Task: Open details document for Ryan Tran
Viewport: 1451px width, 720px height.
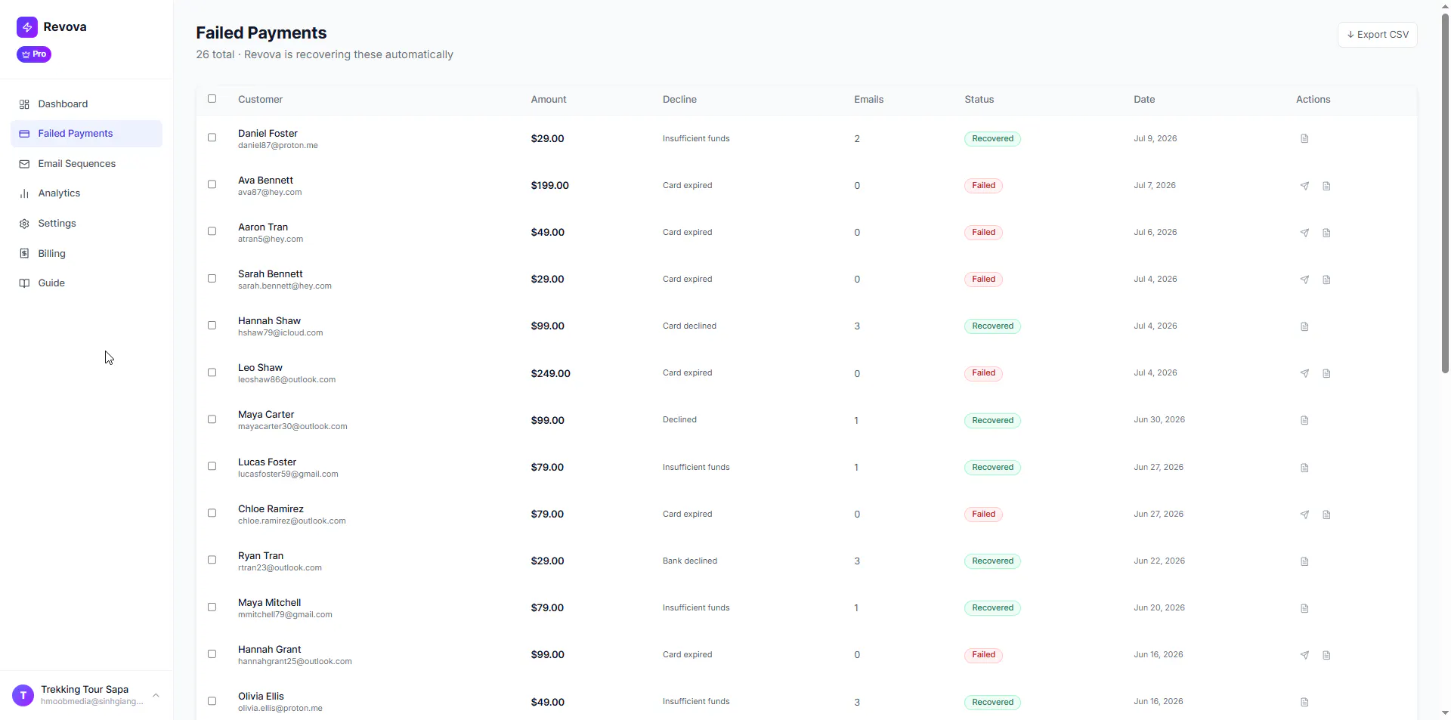Action: tap(1304, 561)
